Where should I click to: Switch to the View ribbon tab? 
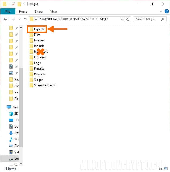54,12
